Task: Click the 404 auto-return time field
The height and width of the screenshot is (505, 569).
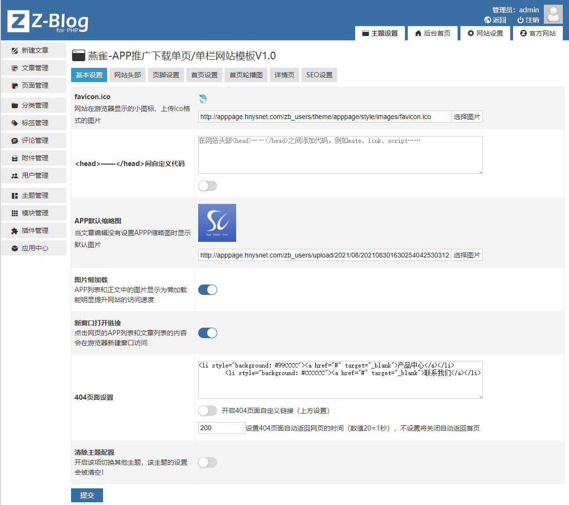Action: click(x=221, y=427)
